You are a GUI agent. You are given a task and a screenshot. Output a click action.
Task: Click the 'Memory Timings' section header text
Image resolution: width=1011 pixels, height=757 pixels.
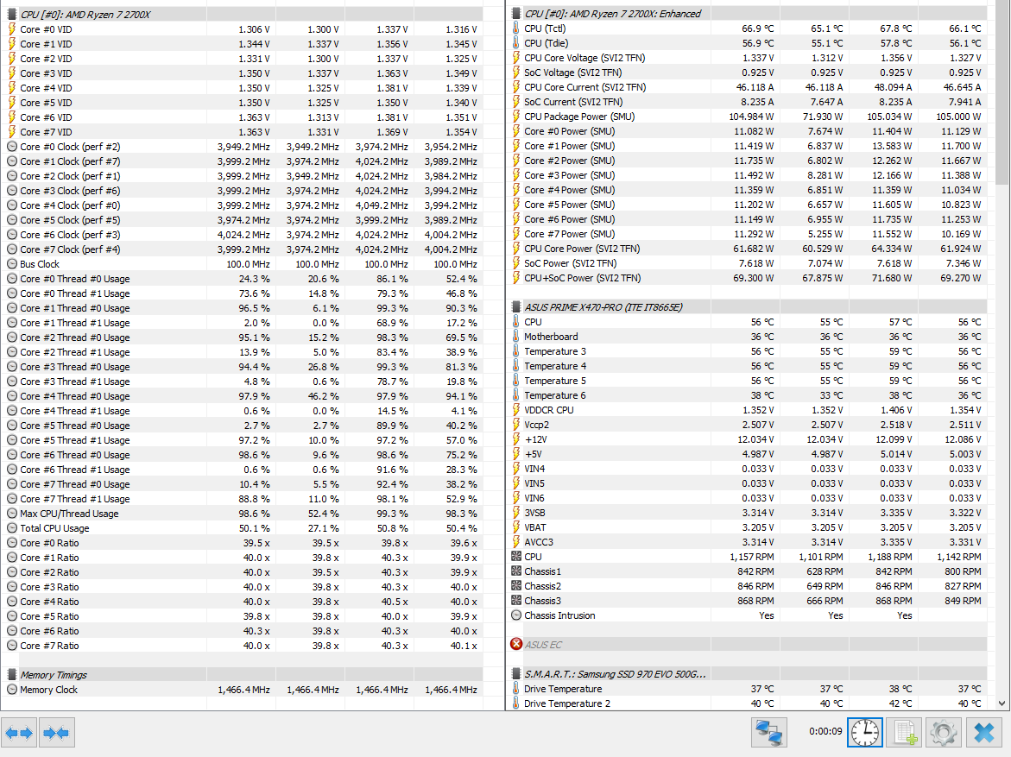coord(54,674)
